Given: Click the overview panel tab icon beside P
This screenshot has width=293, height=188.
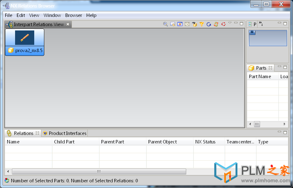Looking at the screenshot, I should coord(250,24).
